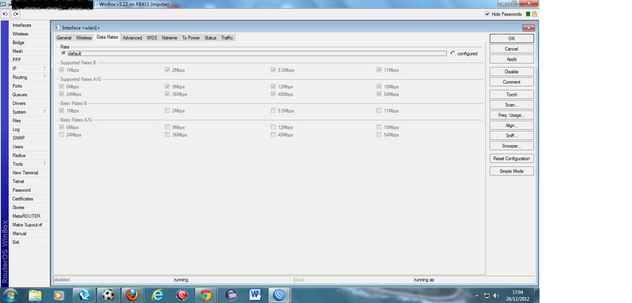Click the 'running ap' status bar text

(424, 279)
